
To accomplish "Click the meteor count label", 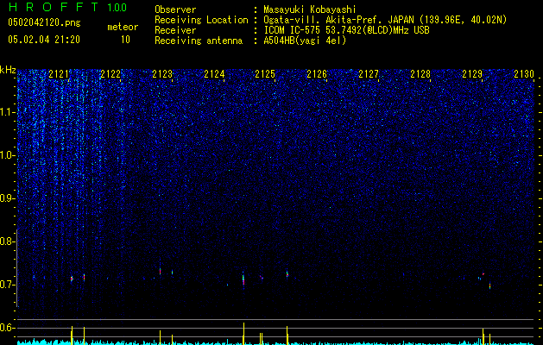I will [x=123, y=27].
